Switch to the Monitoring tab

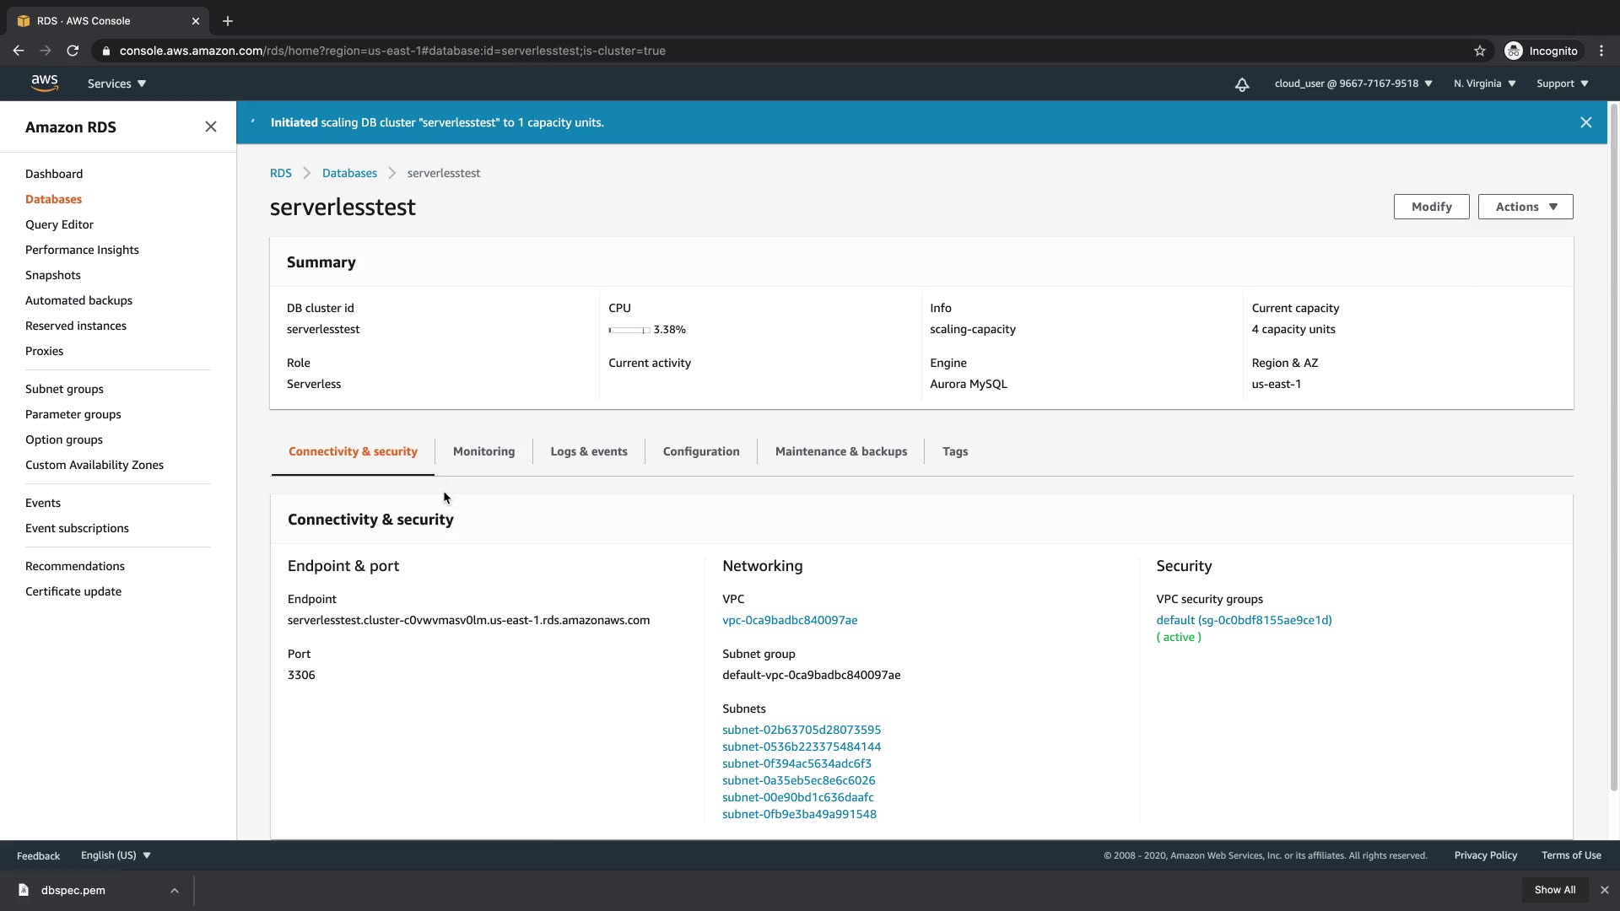point(483,451)
